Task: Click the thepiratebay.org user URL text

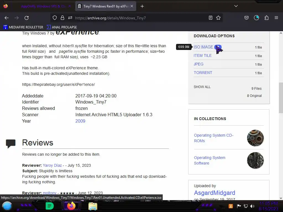Action: (58, 84)
